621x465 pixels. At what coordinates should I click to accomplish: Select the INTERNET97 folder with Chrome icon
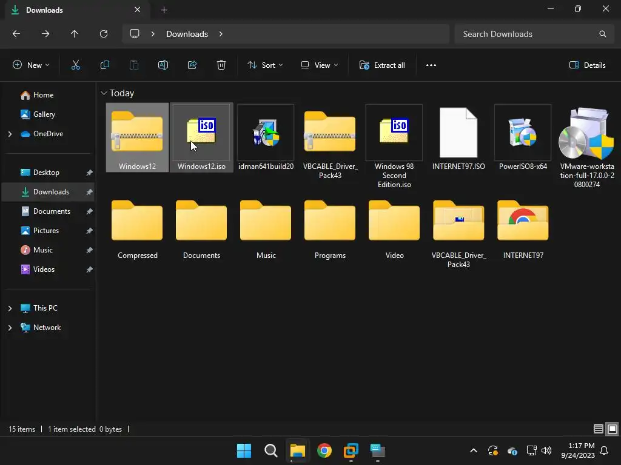(523, 229)
